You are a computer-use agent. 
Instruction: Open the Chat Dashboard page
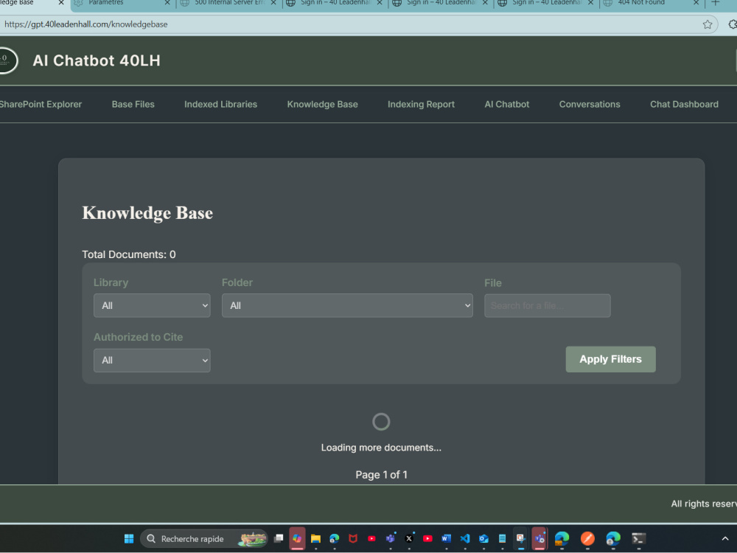click(x=684, y=105)
